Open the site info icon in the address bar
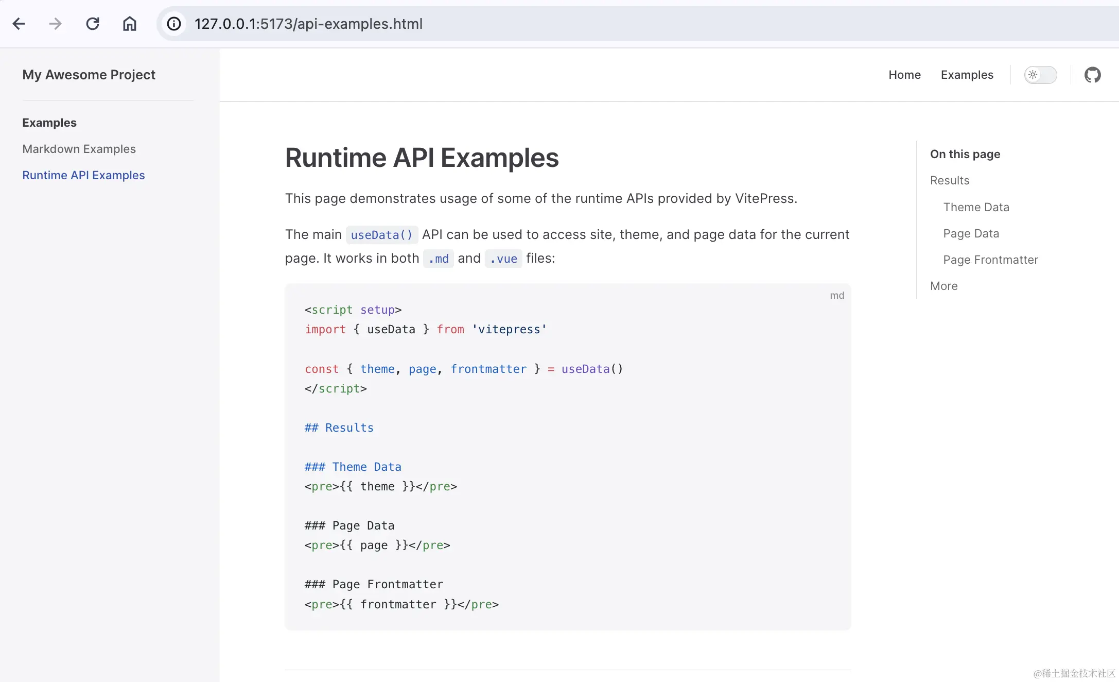This screenshot has height=682, width=1119. [x=174, y=24]
